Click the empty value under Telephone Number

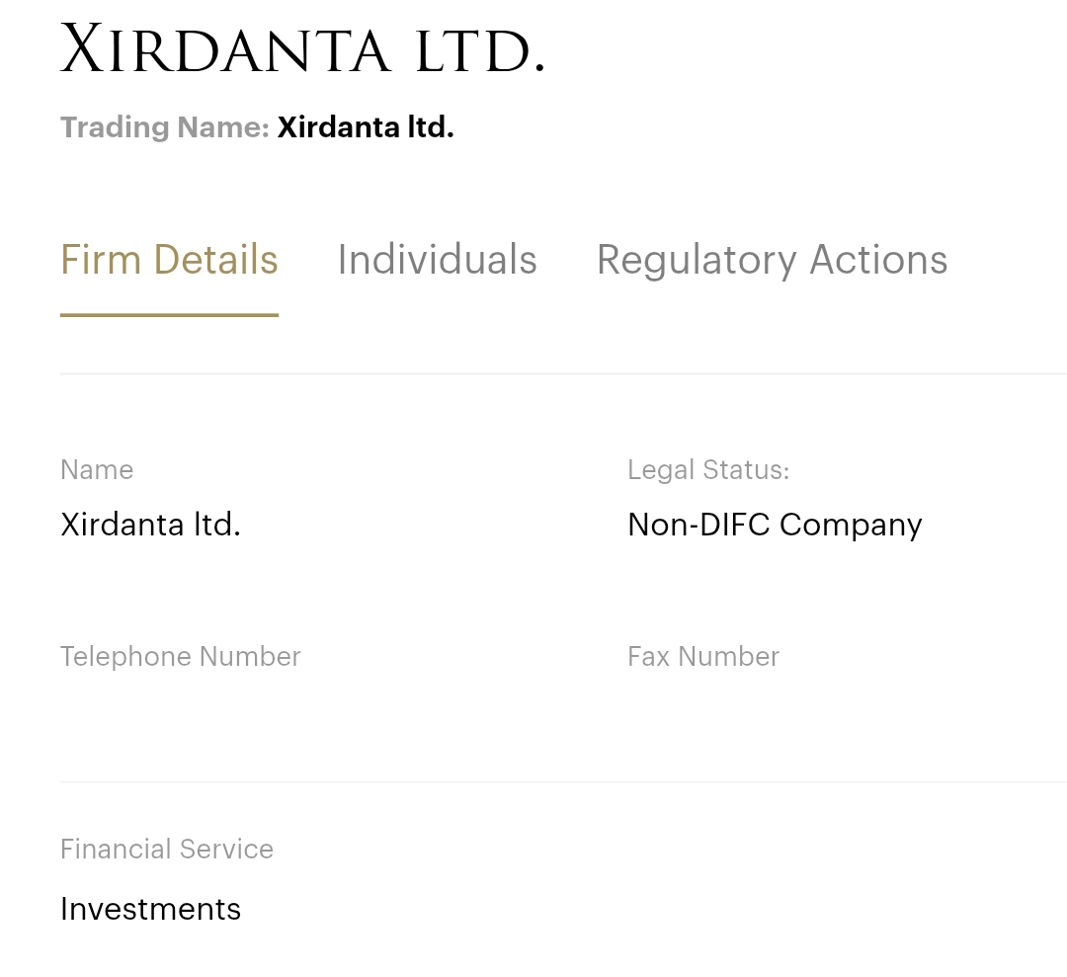[x=180, y=711]
